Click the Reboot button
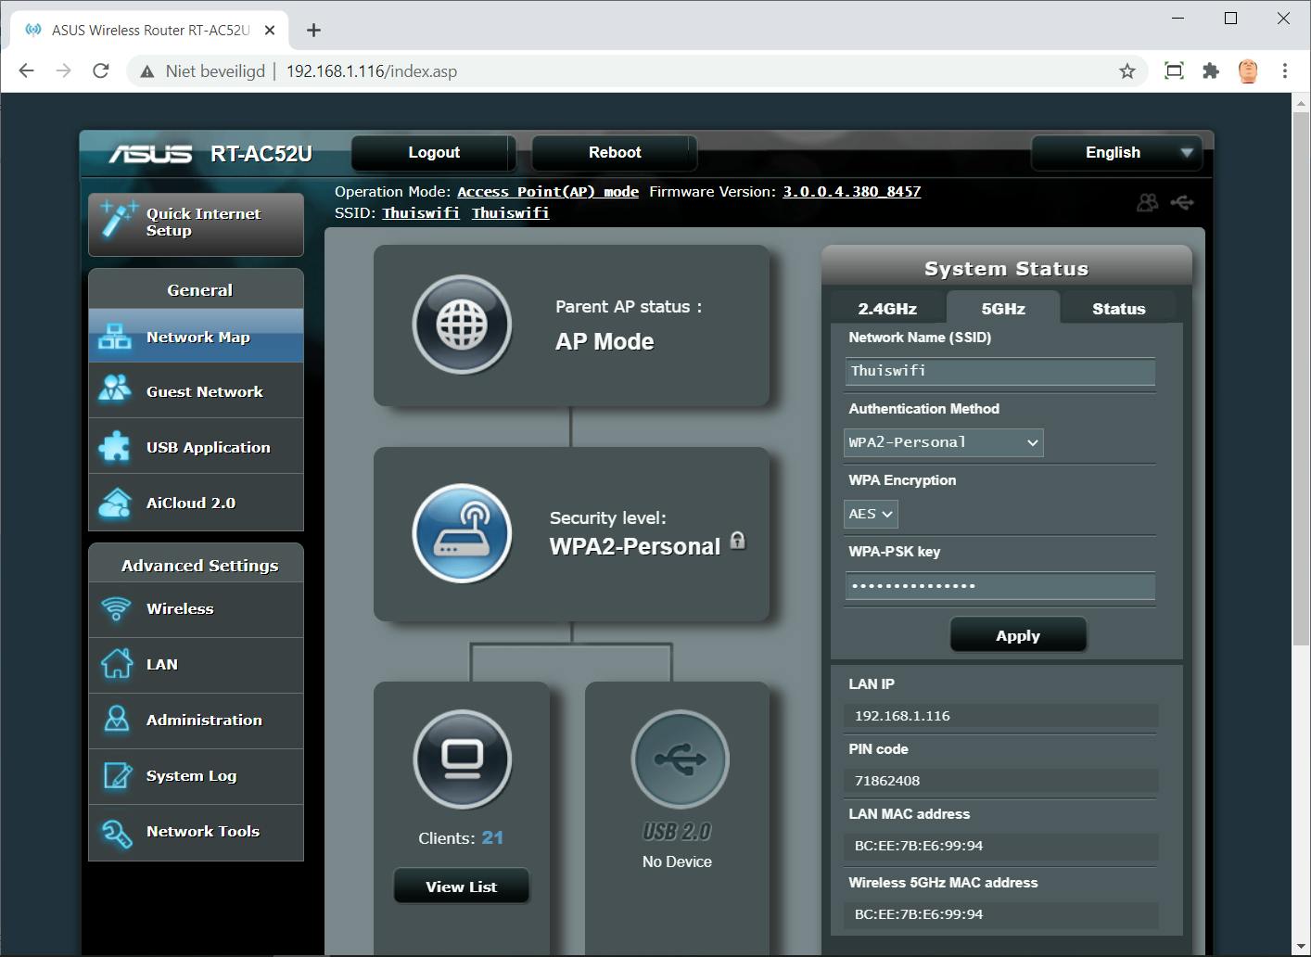Screen dimensions: 1311x957 tap(615, 152)
